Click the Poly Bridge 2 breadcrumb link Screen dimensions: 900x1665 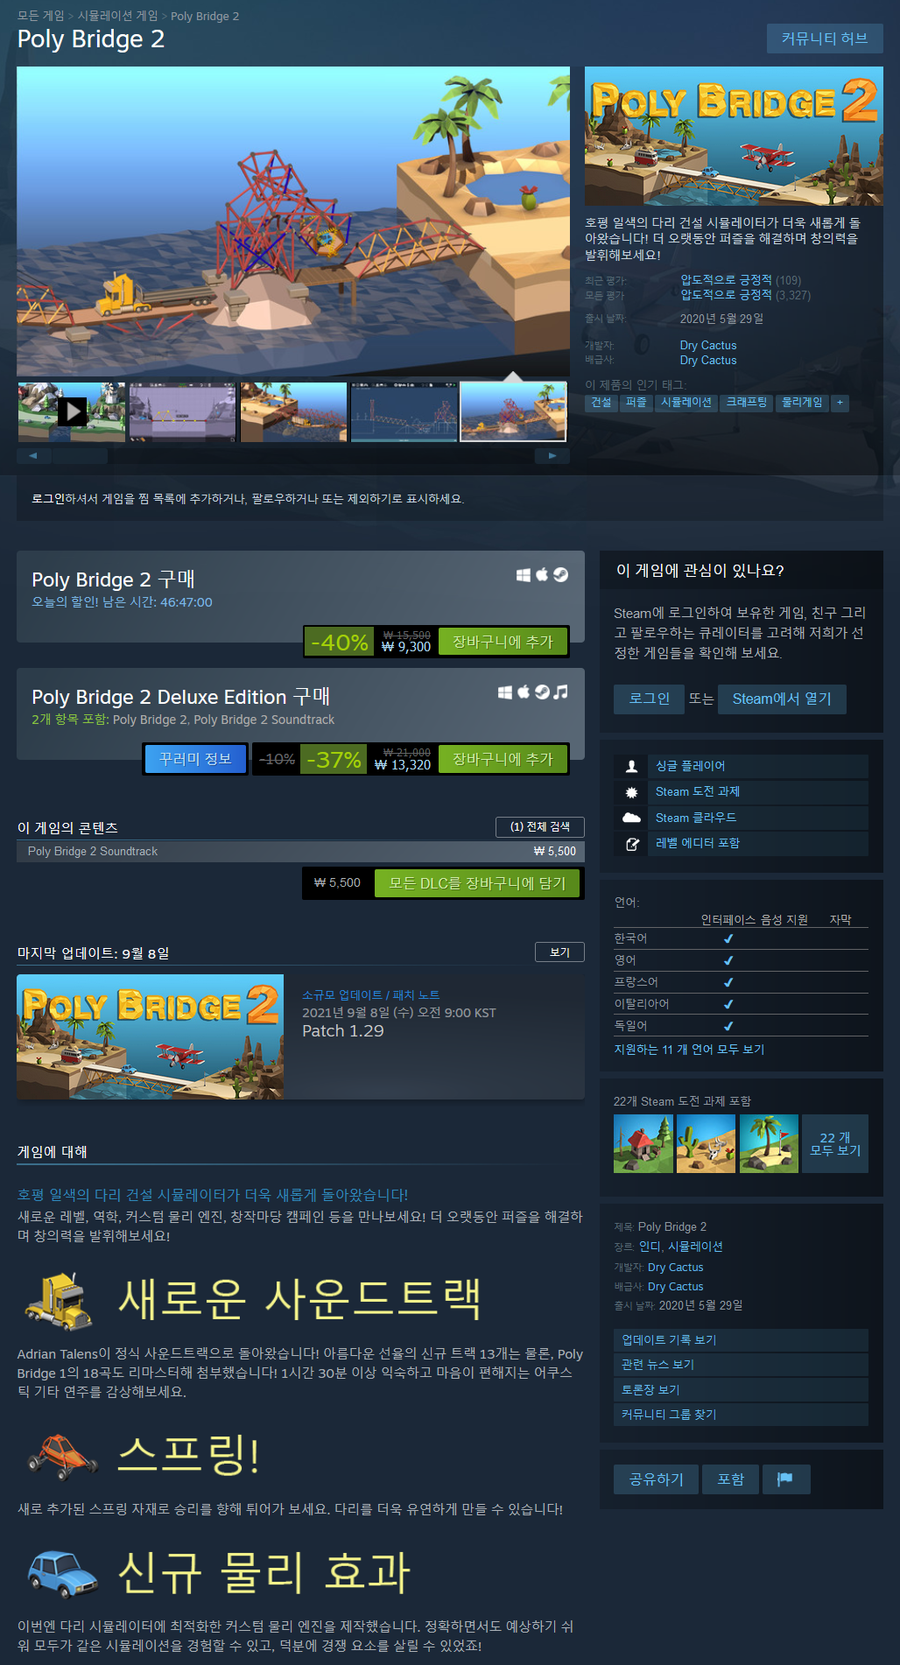(x=205, y=16)
